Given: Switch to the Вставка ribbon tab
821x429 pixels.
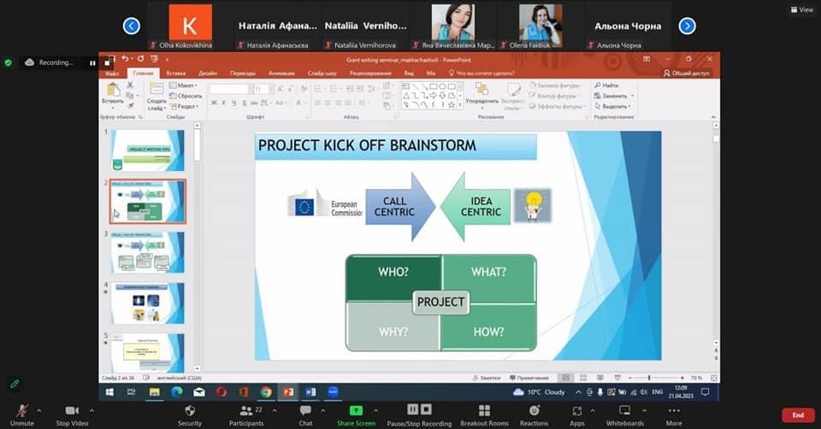Looking at the screenshot, I should click(175, 73).
